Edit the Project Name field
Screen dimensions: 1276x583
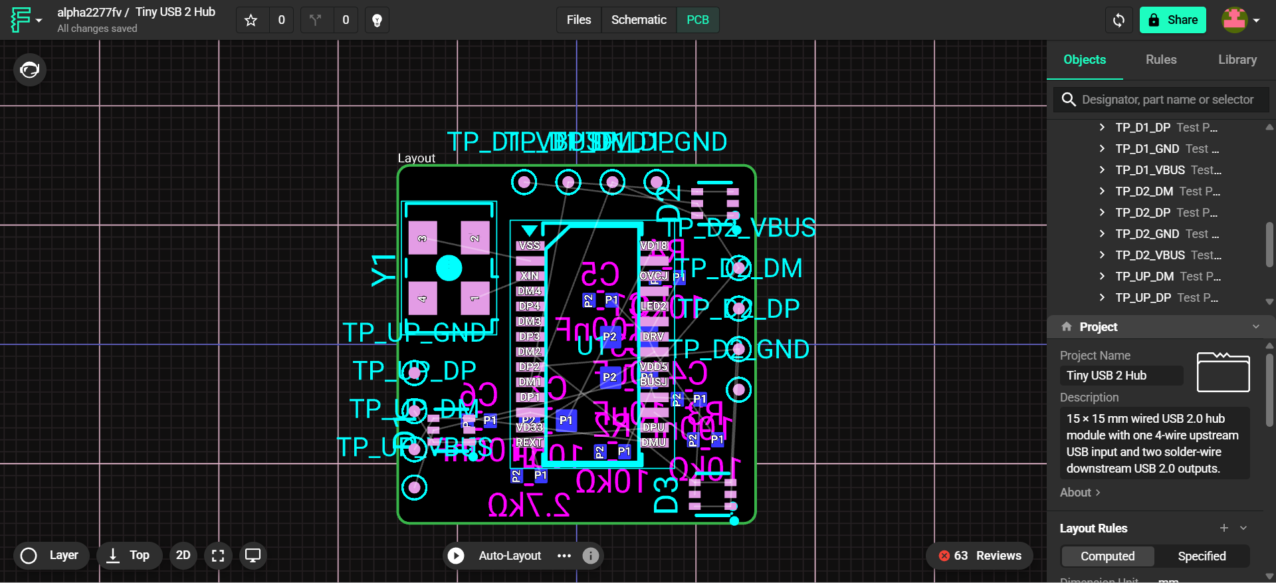pyautogui.click(x=1122, y=376)
